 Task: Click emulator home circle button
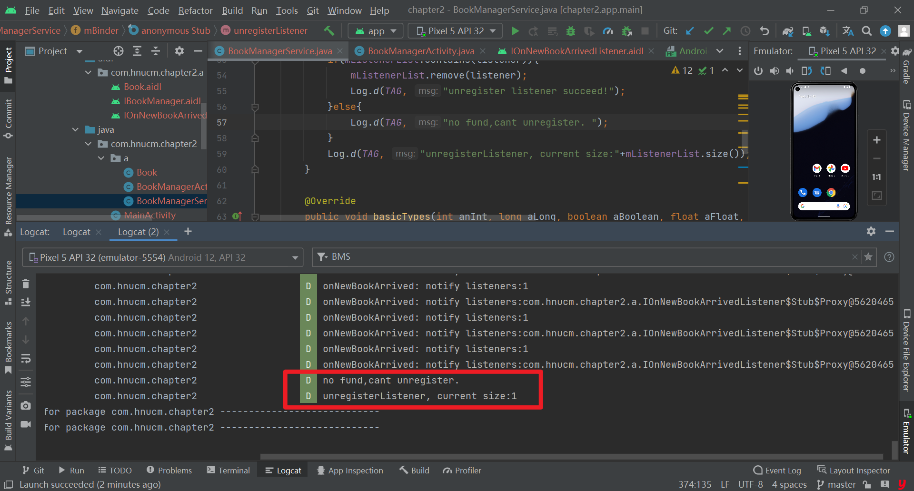(863, 71)
